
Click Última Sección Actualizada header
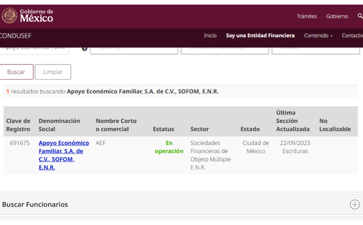pyautogui.click(x=293, y=121)
